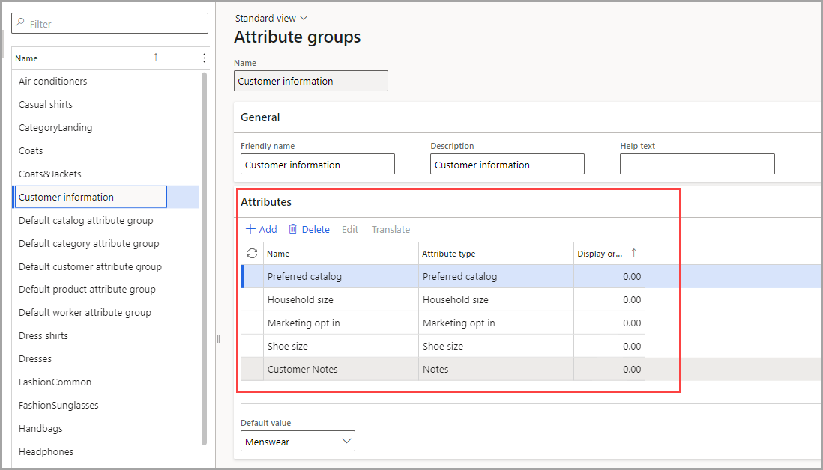Click Translate in the Attributes toolbar

391,229
